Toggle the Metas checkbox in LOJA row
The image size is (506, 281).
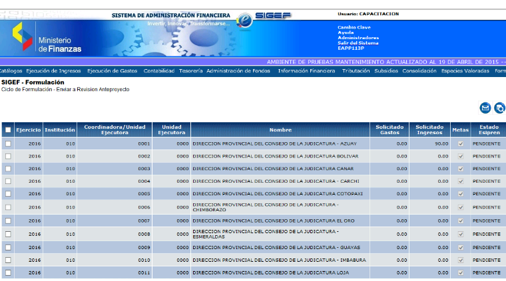tap(461, 272)
